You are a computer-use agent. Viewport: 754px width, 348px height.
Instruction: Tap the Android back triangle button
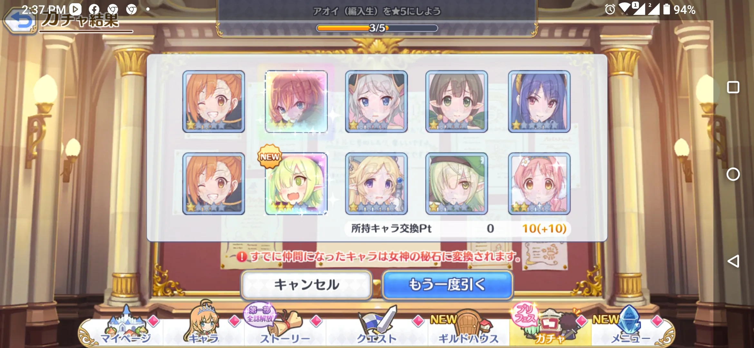click(x=733, y=261)
